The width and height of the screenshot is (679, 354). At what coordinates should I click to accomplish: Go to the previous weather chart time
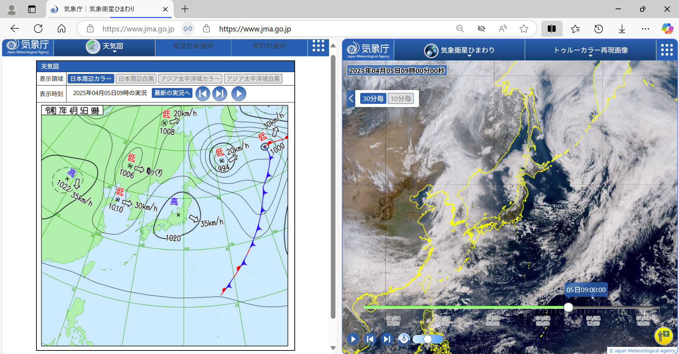(x=203, y=94)
